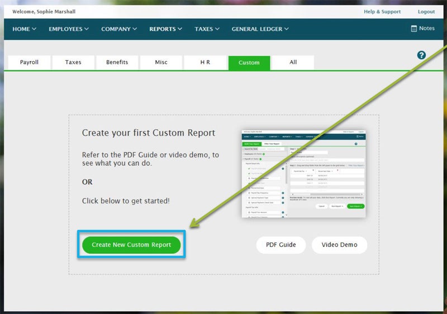Click the 'Welcome, Sophie Marshall' text
The width and height of the screenshot is (447, 314).
point(44,12)
